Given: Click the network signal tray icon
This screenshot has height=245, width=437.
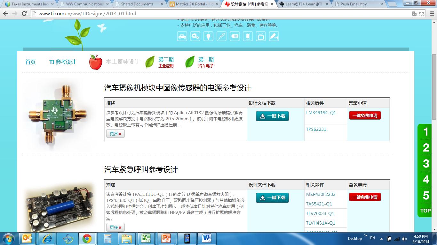Looking at the screenshot, I should [x=397, y=239].
